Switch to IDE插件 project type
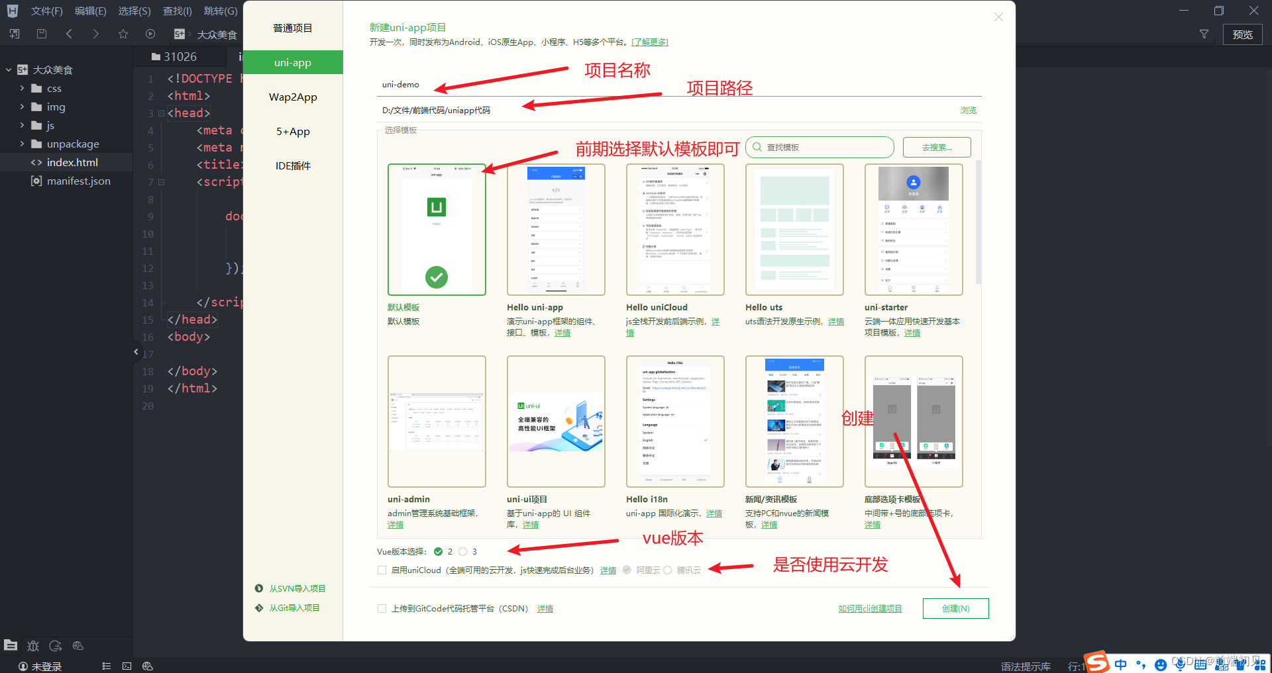 (x=293, y=165)
